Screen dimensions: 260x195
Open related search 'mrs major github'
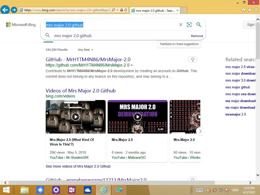click(238, 87)
